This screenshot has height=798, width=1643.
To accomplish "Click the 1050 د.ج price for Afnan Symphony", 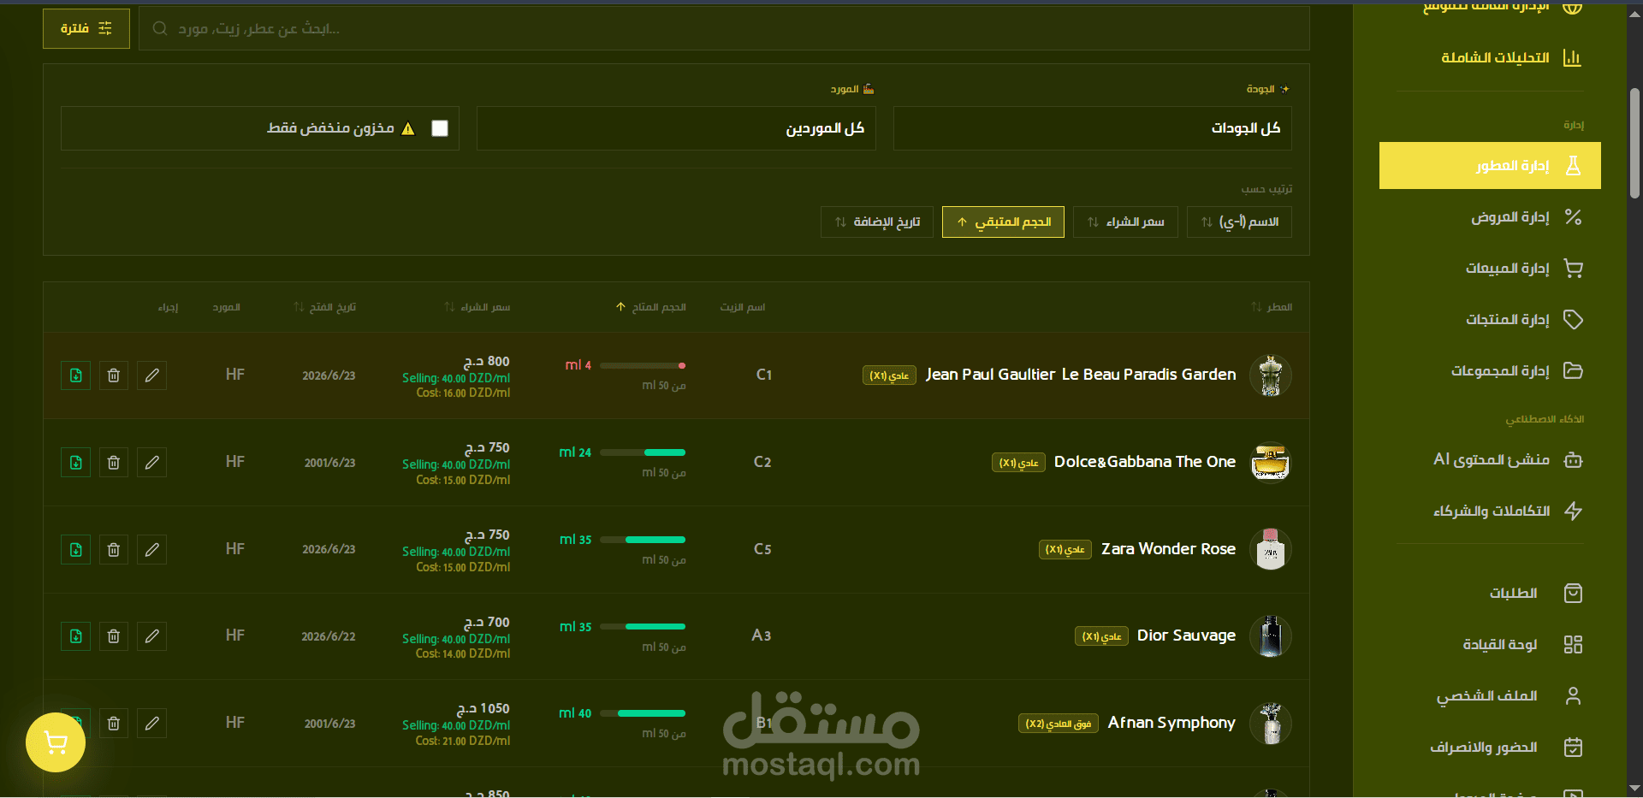I will tap(483, 709).
